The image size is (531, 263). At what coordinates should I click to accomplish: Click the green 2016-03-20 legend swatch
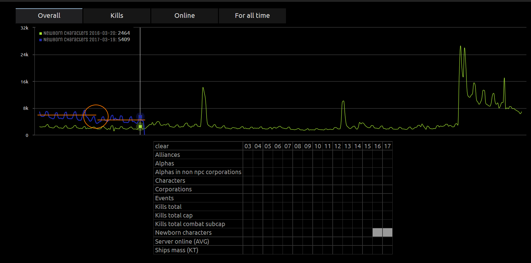41,33
